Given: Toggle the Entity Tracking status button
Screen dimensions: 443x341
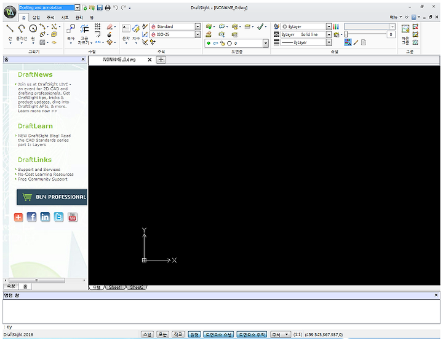Looking at the screenshot, I should pyautogui.click(x=252, y=334).
